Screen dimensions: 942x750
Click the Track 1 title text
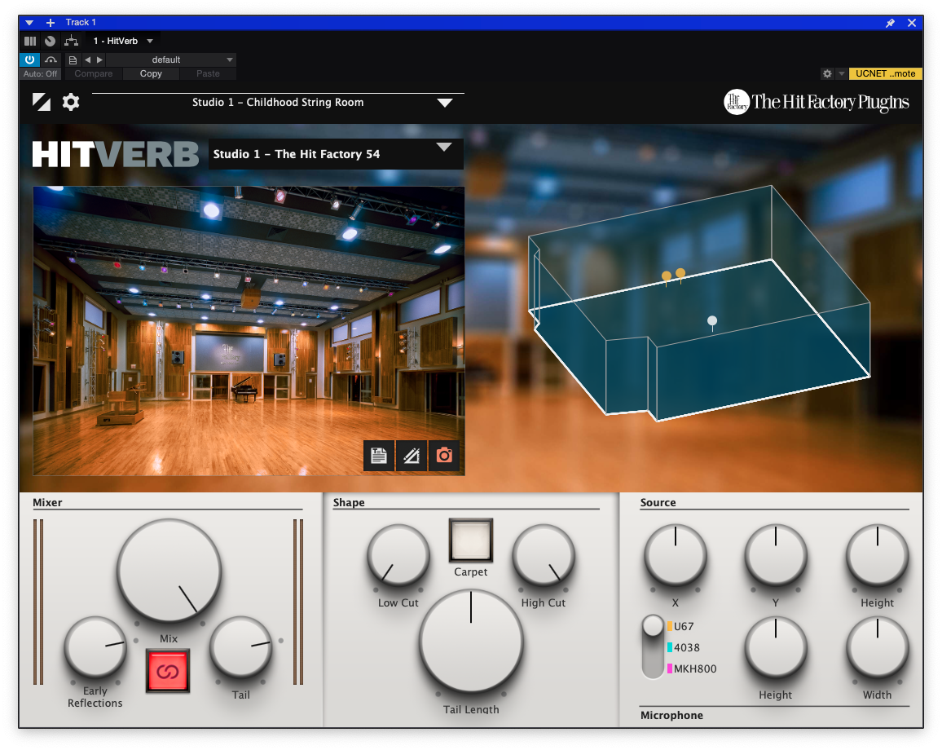click(81, 22)
